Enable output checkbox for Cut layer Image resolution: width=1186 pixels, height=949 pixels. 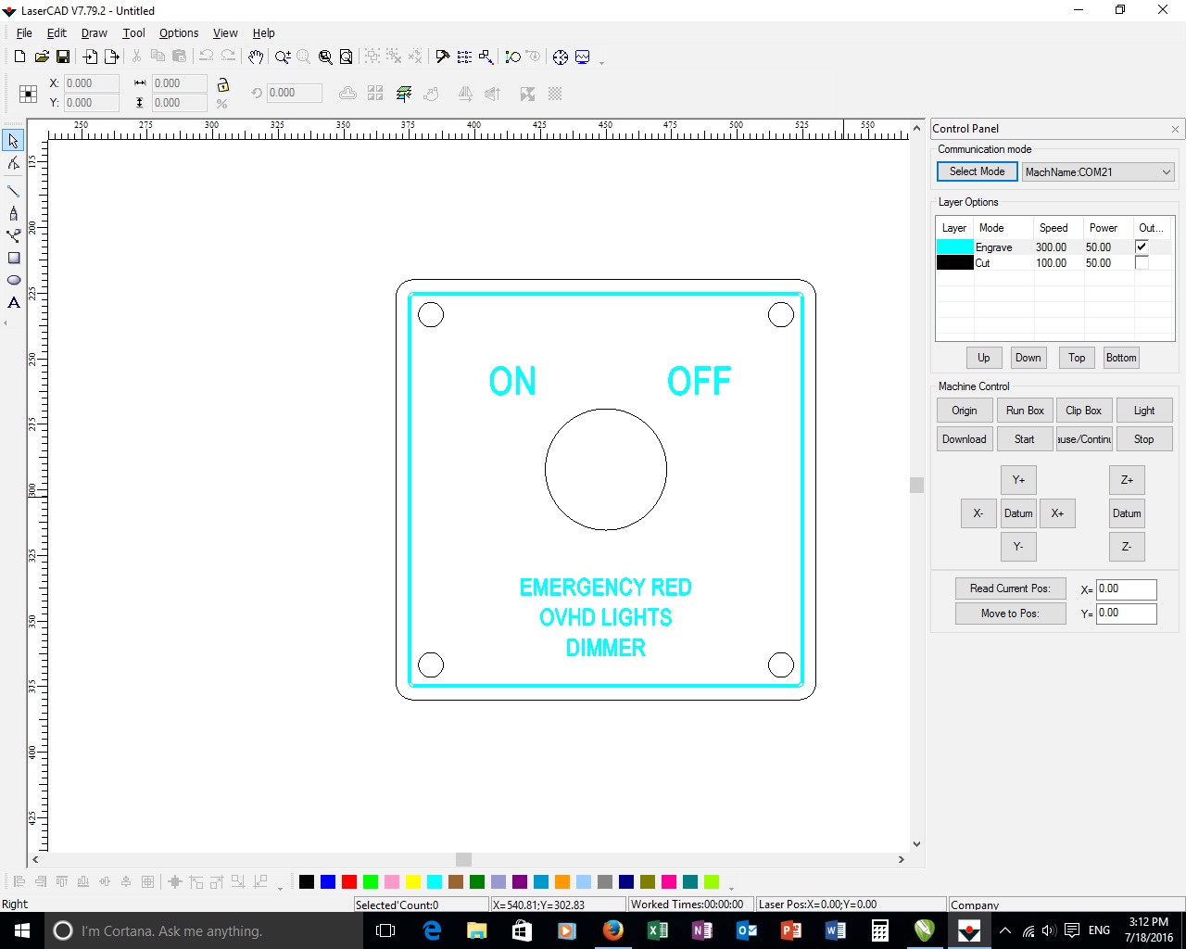coord(1142,263)
